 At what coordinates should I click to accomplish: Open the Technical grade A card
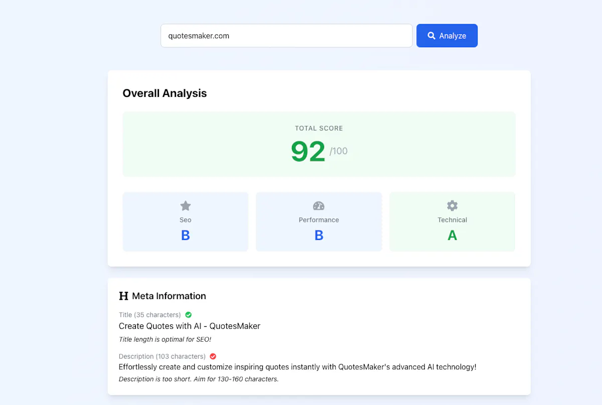click(x=452, y=221)
